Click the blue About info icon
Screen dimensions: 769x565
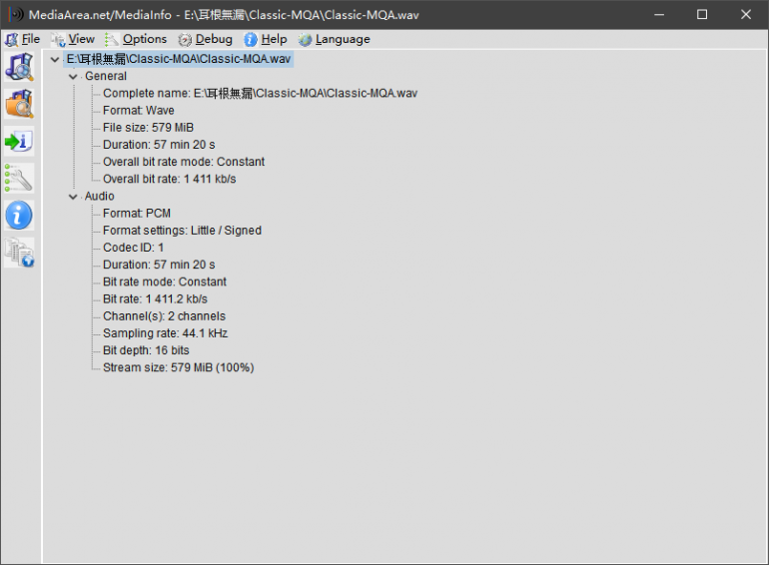(19, 216)
